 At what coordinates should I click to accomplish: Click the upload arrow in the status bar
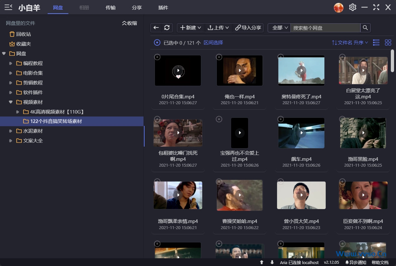tap(262, 262)
